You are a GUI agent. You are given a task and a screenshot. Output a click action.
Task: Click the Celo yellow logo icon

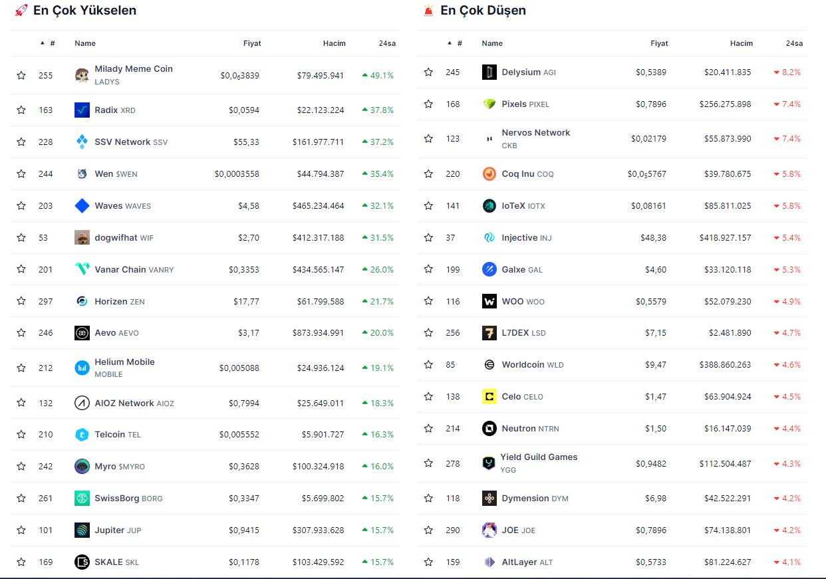(x=489, y=397)
